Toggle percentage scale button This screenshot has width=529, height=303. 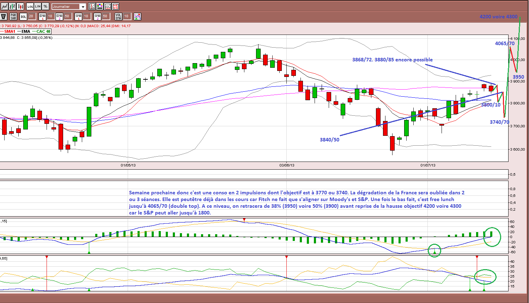(x=45, y=6)
